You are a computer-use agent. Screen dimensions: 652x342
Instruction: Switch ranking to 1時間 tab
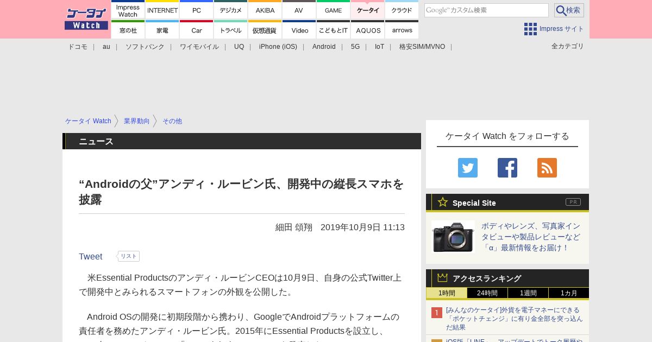[x=447, y=293]
